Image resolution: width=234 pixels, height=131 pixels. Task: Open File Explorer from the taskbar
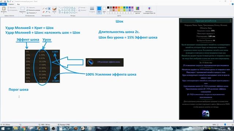(15, 128)
